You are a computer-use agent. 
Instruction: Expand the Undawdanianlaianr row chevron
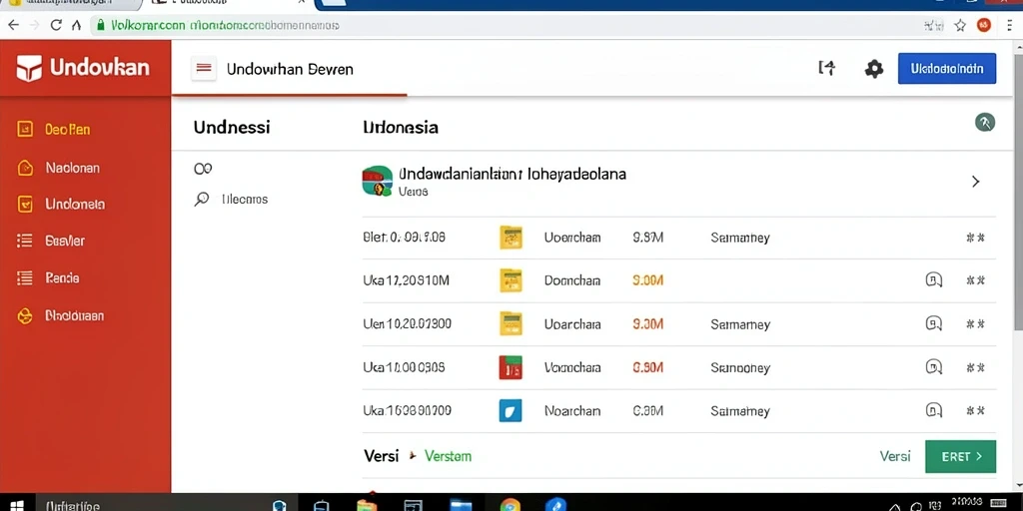pyautogui.click(x=975, y=182)
